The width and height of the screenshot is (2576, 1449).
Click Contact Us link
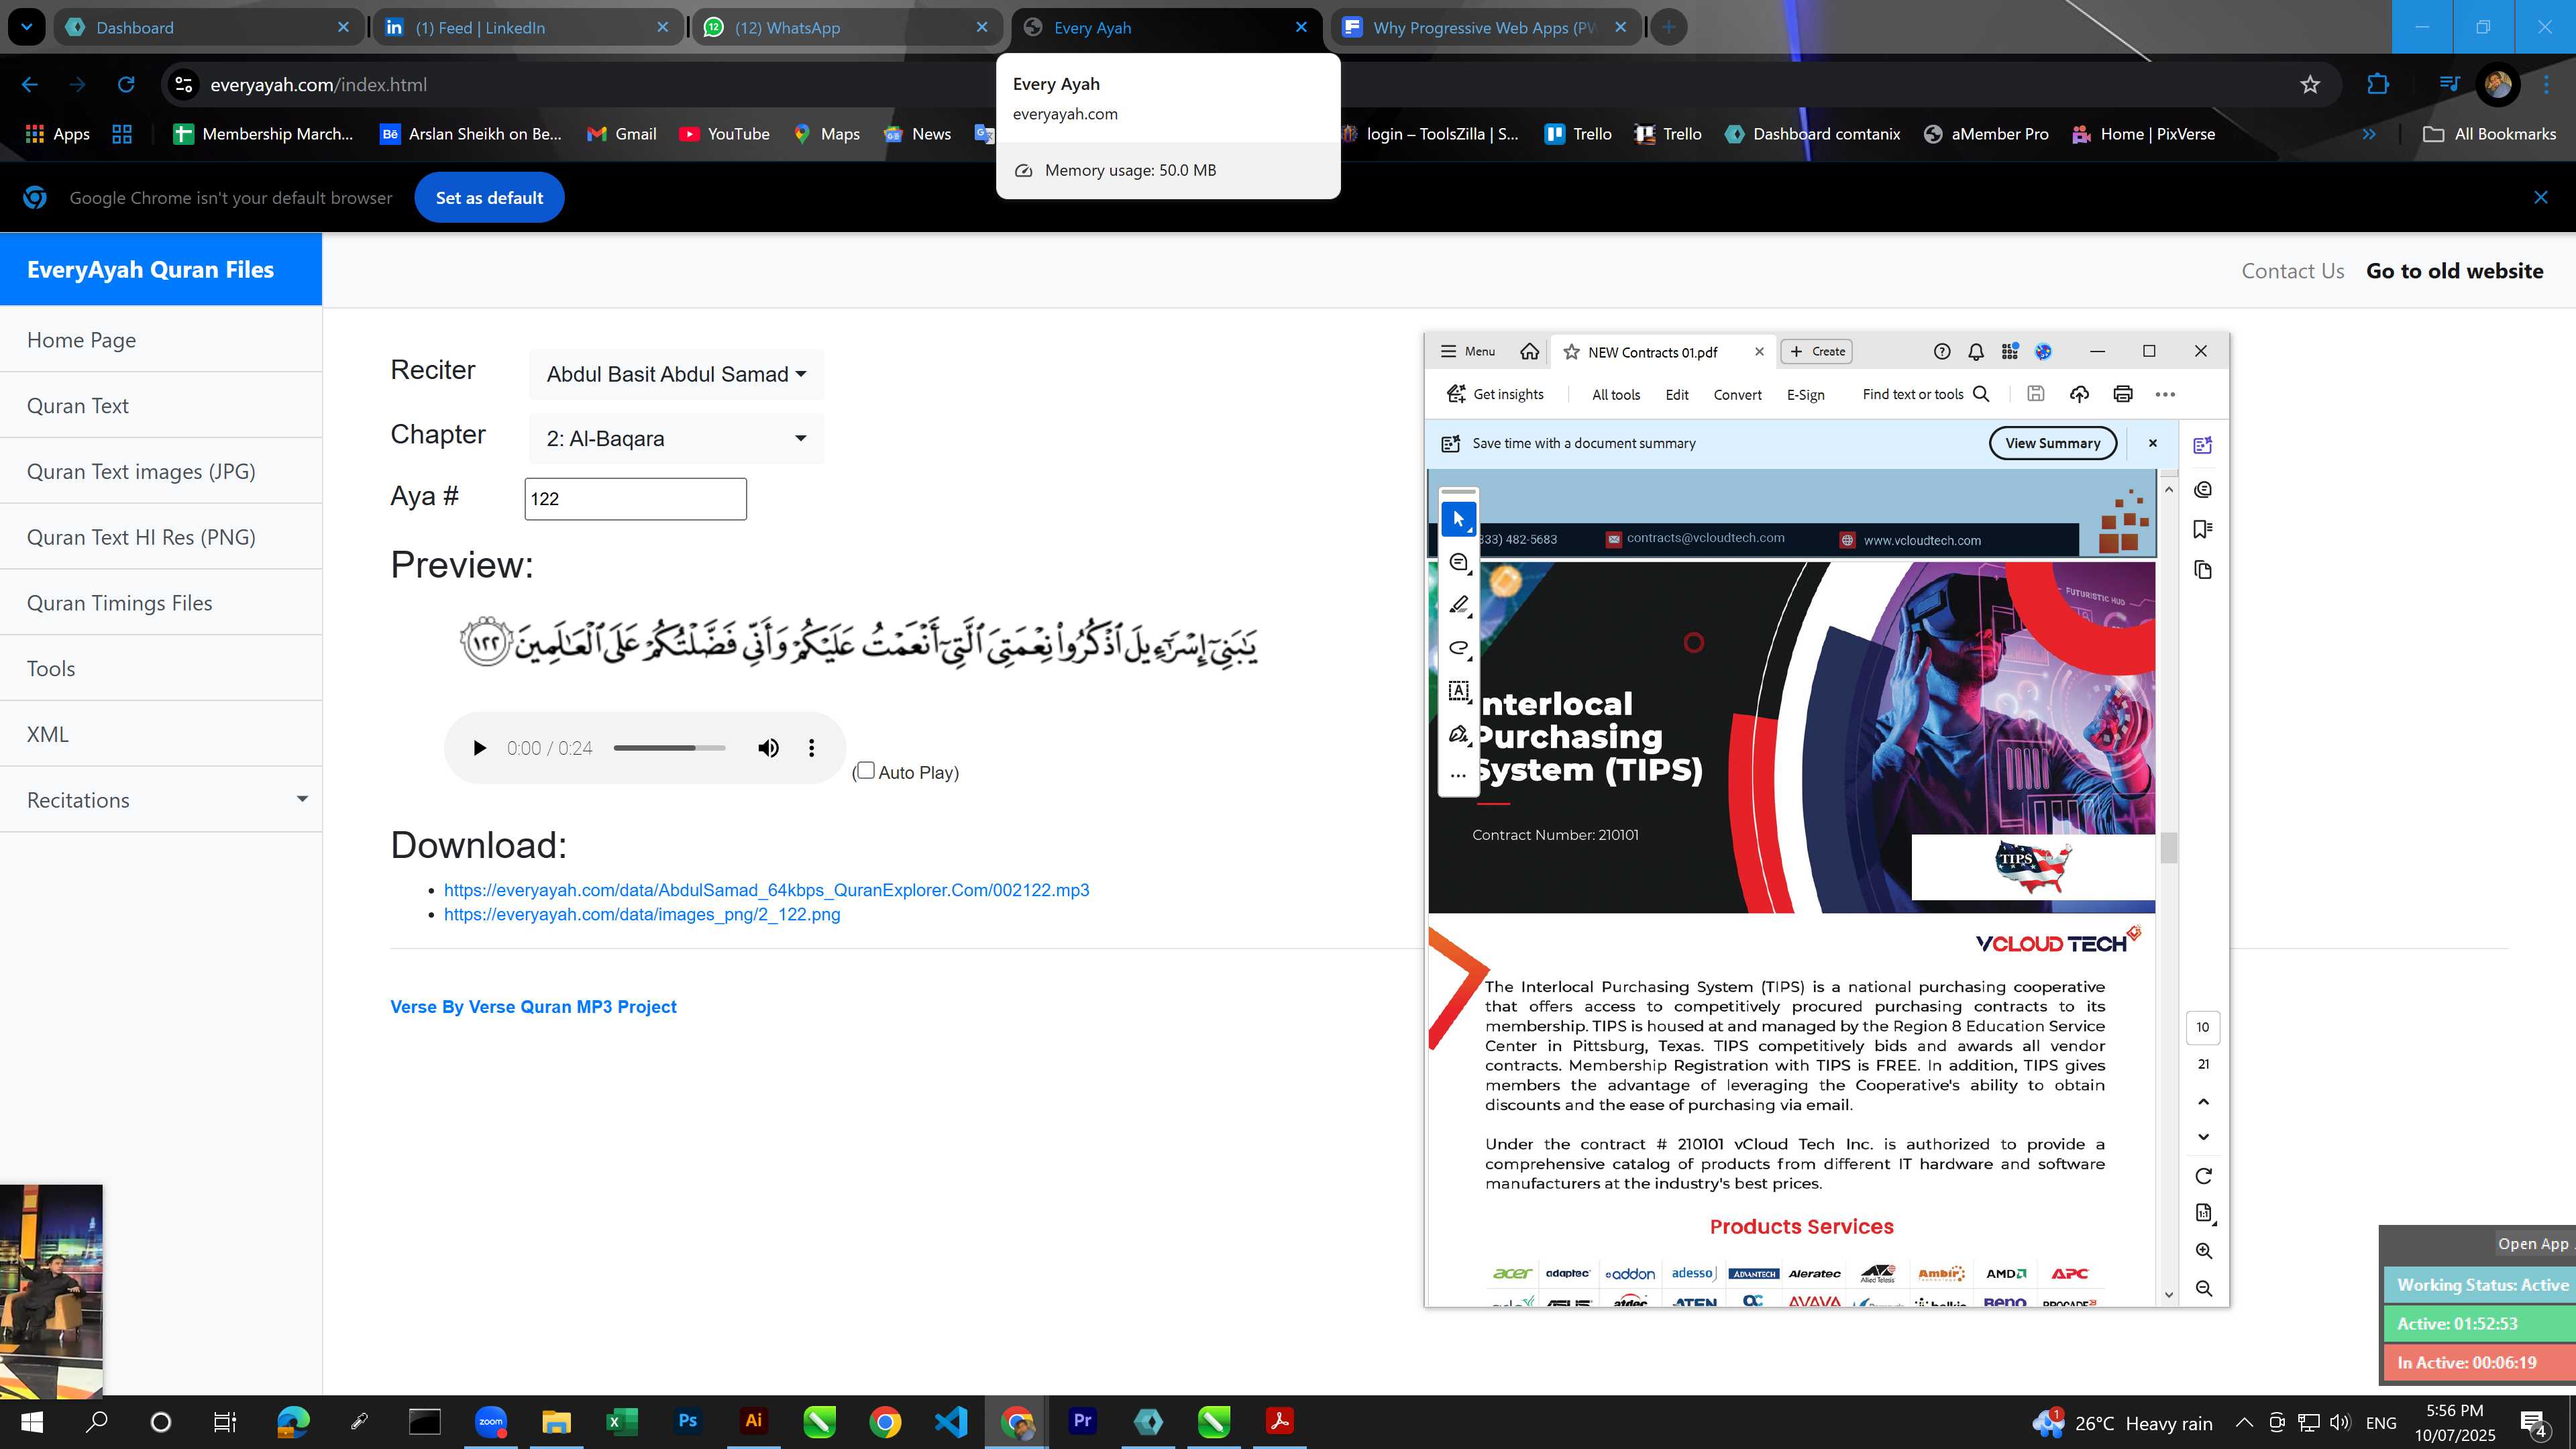pos(2292,270)
